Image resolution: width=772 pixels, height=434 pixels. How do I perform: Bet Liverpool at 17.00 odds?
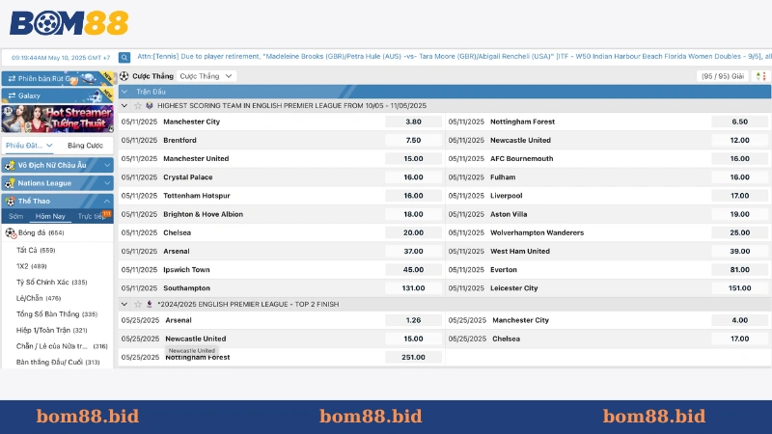[x=739, y=196]
